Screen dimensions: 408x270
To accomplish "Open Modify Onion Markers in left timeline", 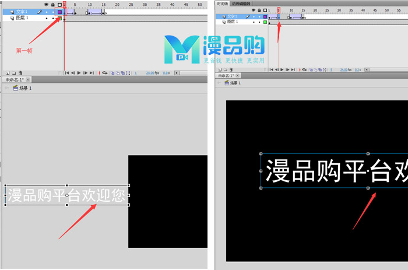I will click(128, 73).
